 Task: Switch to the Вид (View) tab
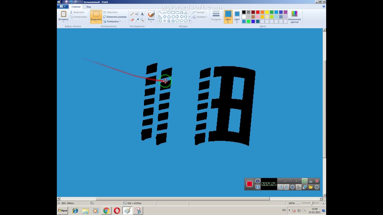tap(89, 7)
